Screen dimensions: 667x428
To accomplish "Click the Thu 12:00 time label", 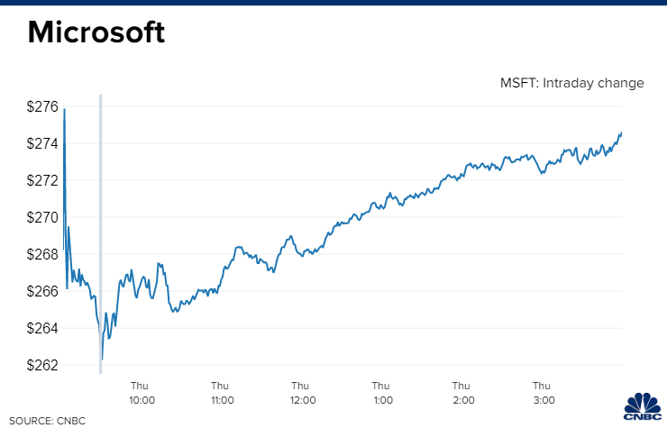I will pyautogui.click(x=302, y=392).
